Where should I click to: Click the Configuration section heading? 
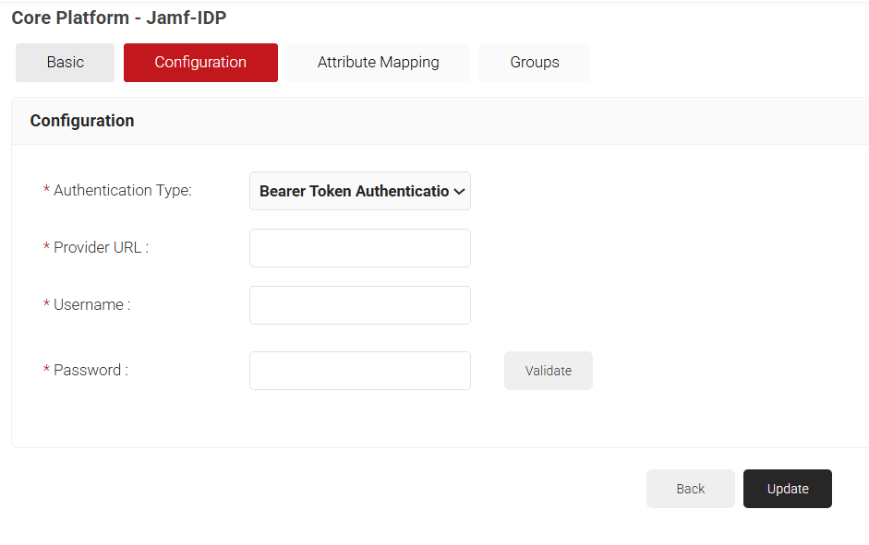82,121
